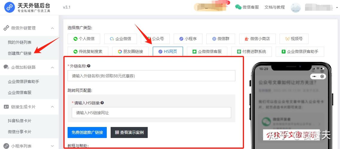Open 文档与教程 link

275,7
